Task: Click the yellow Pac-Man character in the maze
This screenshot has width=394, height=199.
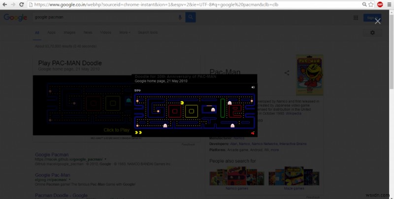Action: 182,103
